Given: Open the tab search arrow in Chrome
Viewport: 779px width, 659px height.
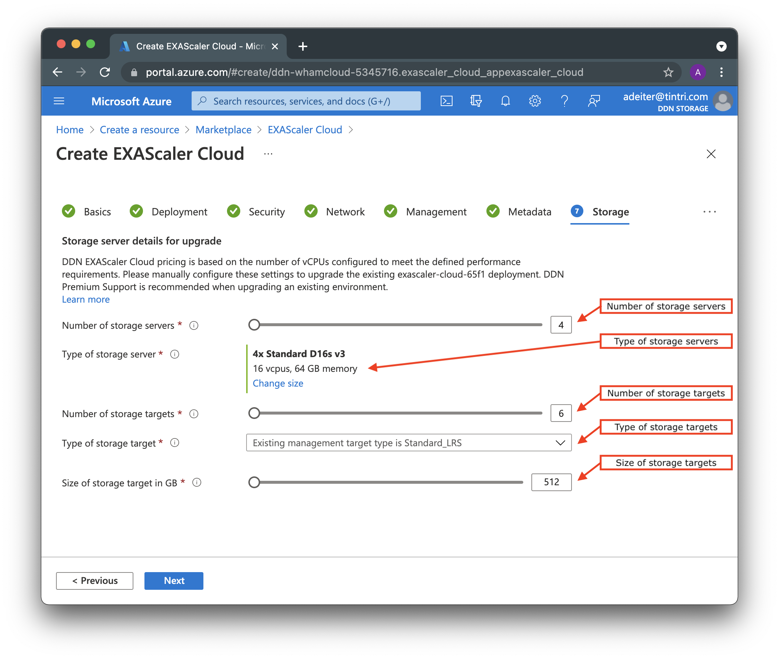Looking at the screenshot, I should point(721,46).
